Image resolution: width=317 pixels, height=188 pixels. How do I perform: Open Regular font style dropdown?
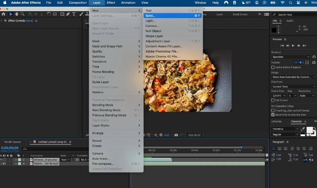coord(285,134)
